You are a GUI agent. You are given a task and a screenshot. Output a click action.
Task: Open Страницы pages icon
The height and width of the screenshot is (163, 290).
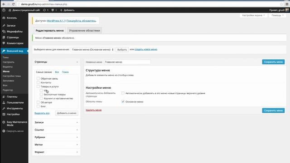(4, 37)
